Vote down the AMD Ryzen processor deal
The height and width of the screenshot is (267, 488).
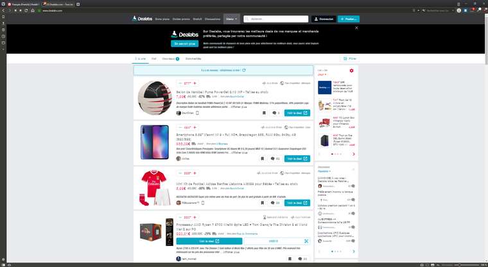[x=180, y=217]
